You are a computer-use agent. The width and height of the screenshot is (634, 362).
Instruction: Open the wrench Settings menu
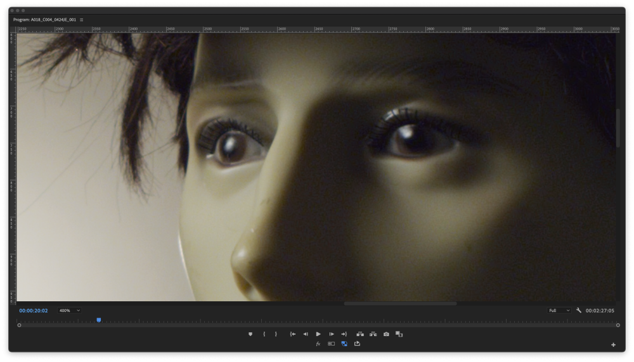tap(579, 311)
